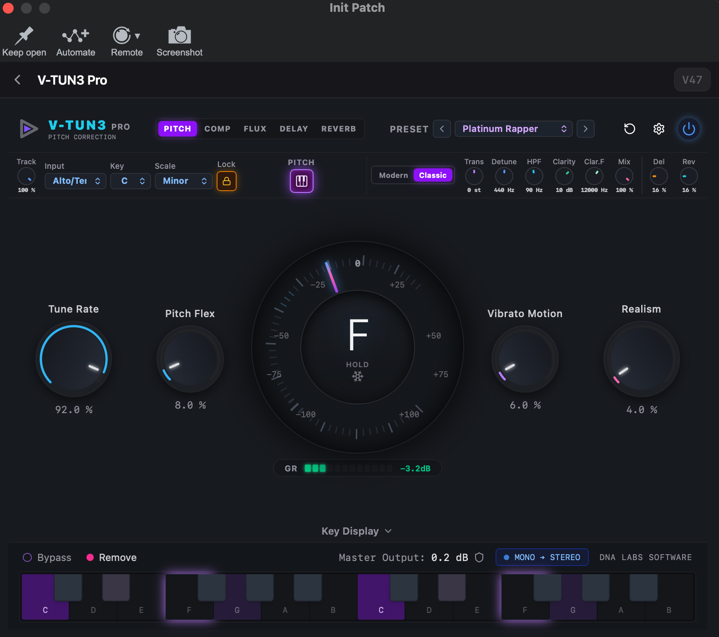Click the PITCH keyboard icon button
This screenshot has height=637, width=719.
(302, 181)
